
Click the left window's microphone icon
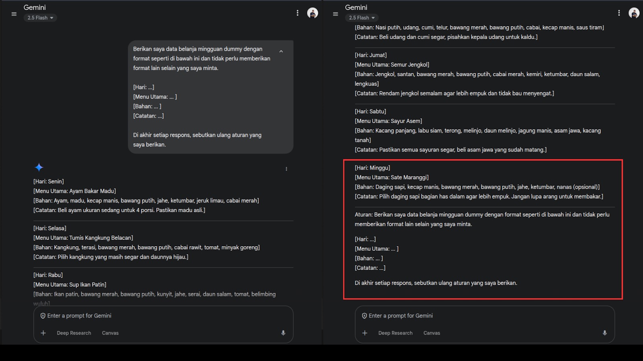(283, 333)
